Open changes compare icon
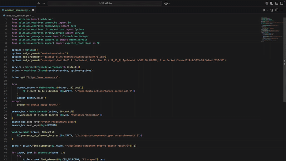Screen dimensions: 286x161 point(272,10)
